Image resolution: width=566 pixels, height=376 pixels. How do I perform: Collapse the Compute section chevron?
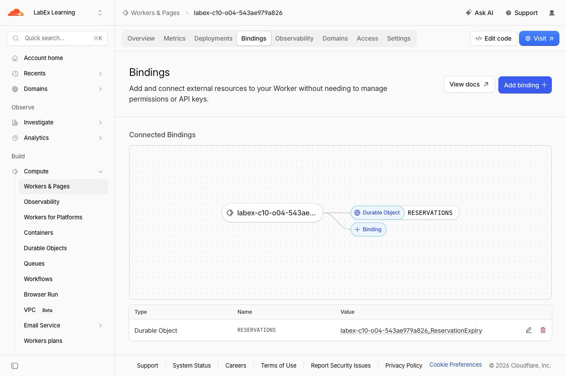(100, 172)
